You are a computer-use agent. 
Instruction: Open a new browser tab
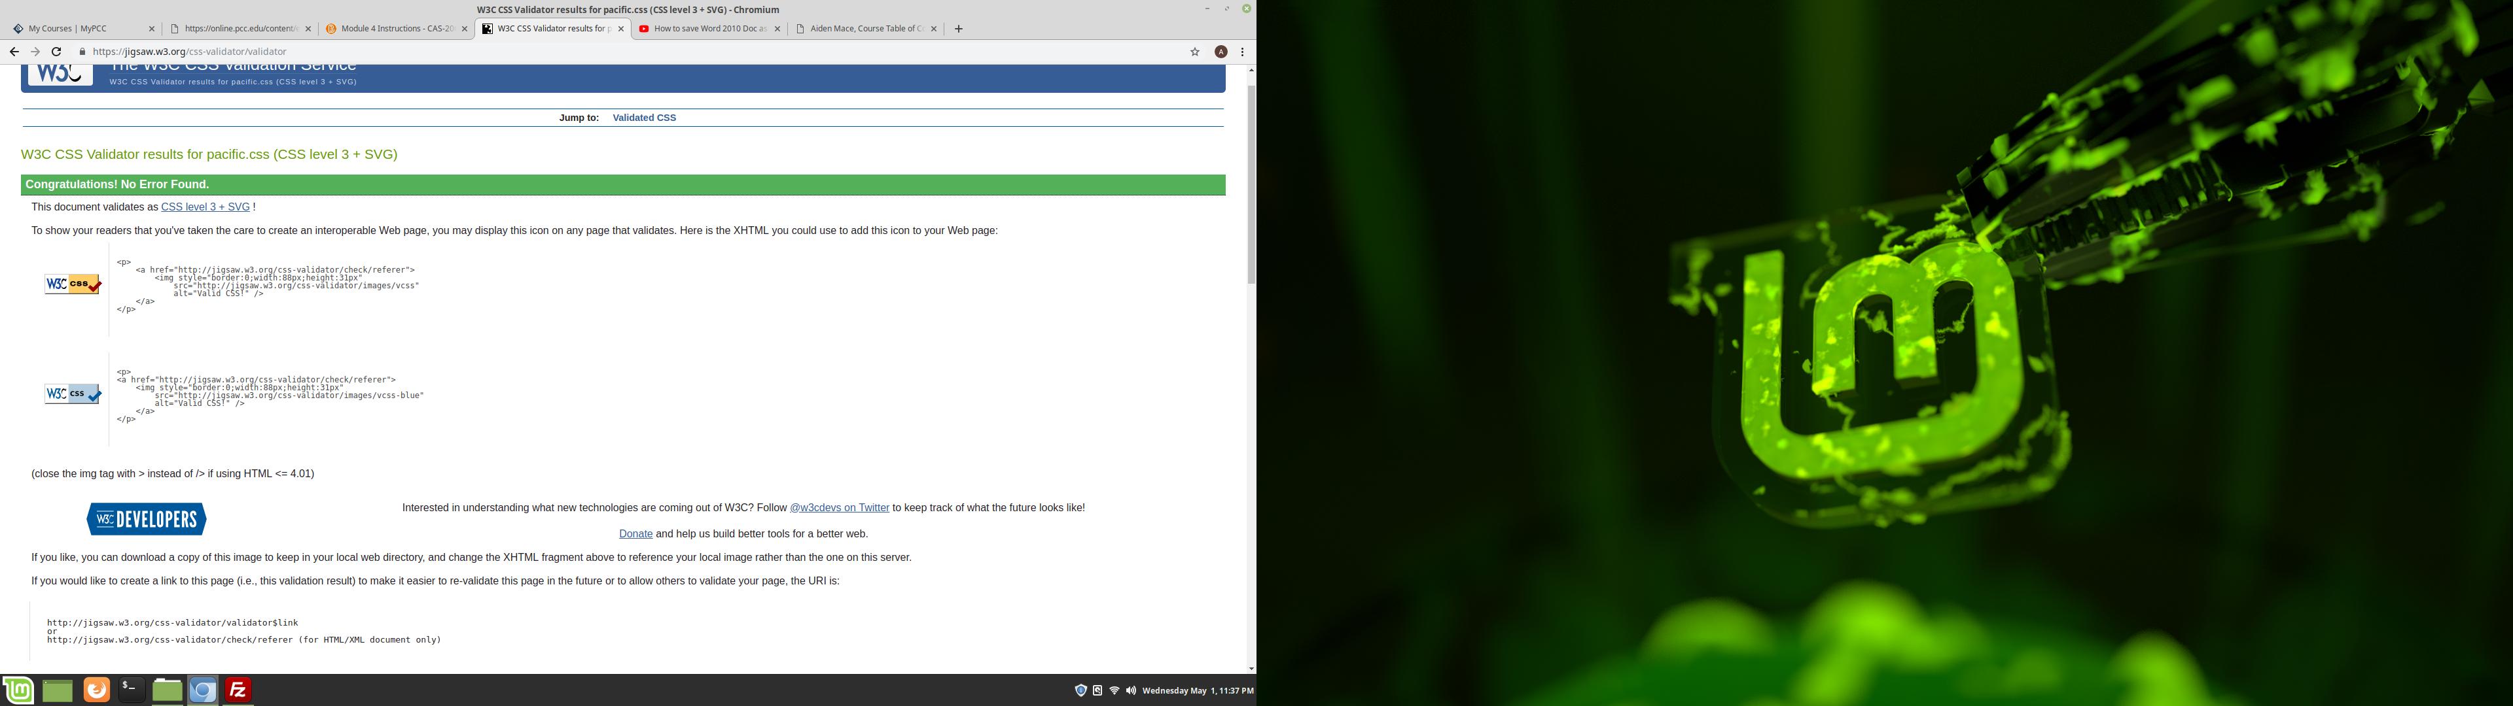(x=958, y=28)
